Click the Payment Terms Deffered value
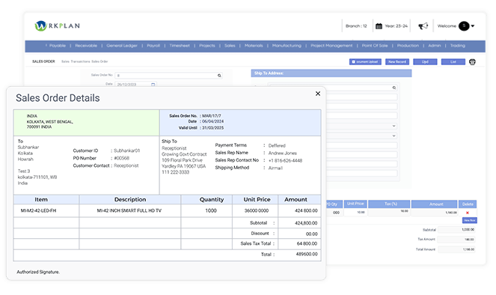The image size is (496, 295). (x=277, y=145)
